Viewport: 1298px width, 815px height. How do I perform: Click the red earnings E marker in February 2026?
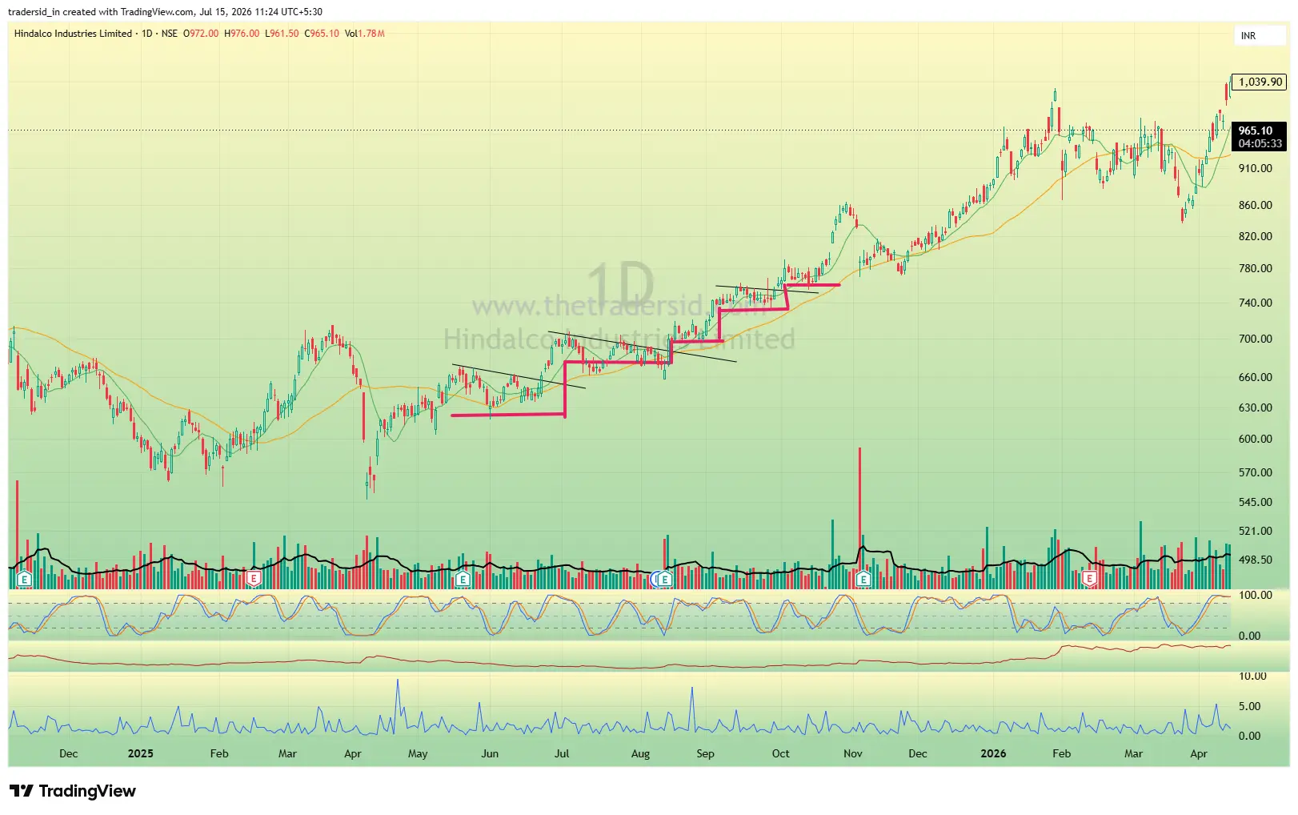click(x=1089, y=578)
